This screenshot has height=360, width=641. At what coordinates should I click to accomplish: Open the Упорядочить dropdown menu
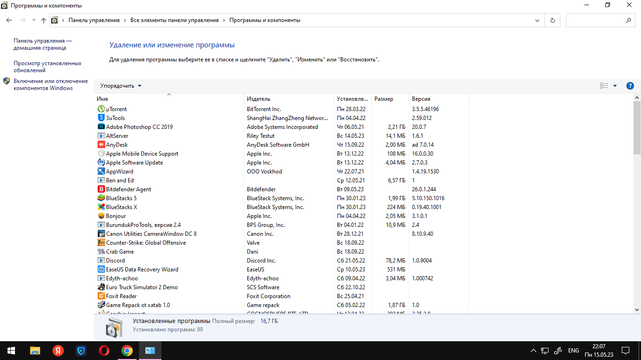tap(121, 86)
